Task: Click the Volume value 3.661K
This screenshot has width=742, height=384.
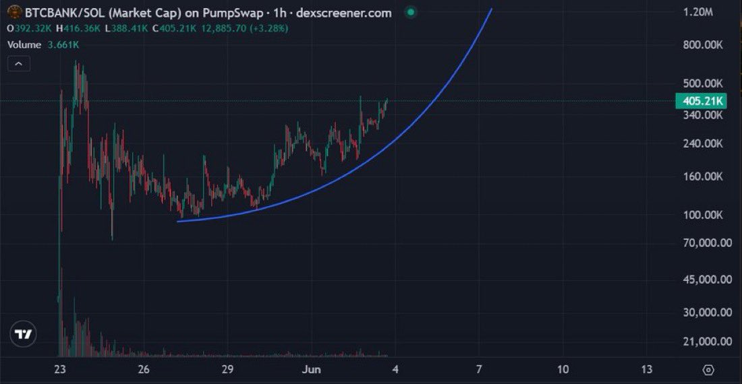Action: pyautogui.click(x=63, y=45)
